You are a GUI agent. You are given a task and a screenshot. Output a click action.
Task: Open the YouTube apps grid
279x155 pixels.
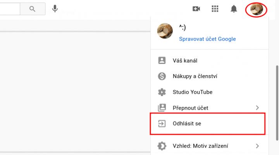[215, 9]
